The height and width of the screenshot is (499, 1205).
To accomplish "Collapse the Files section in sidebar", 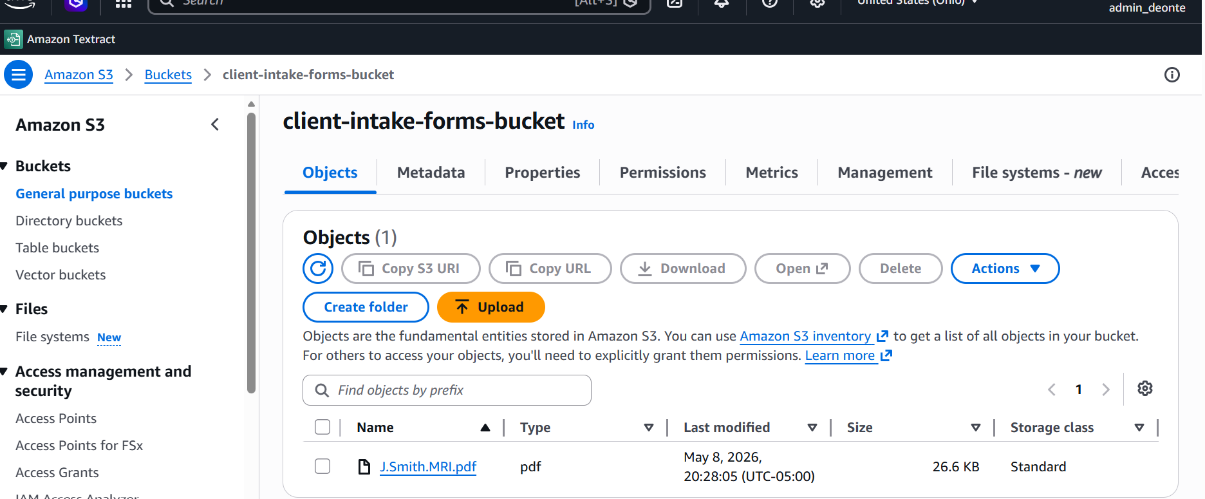I will coord(4,309).
